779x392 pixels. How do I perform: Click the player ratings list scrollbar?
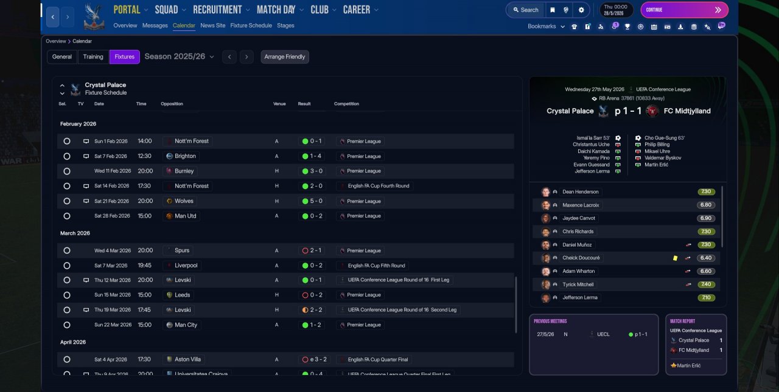pyautogui.click(x=723, y=216)
